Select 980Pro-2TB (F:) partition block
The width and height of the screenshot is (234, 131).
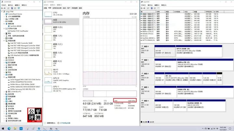(x=205, y=65)
